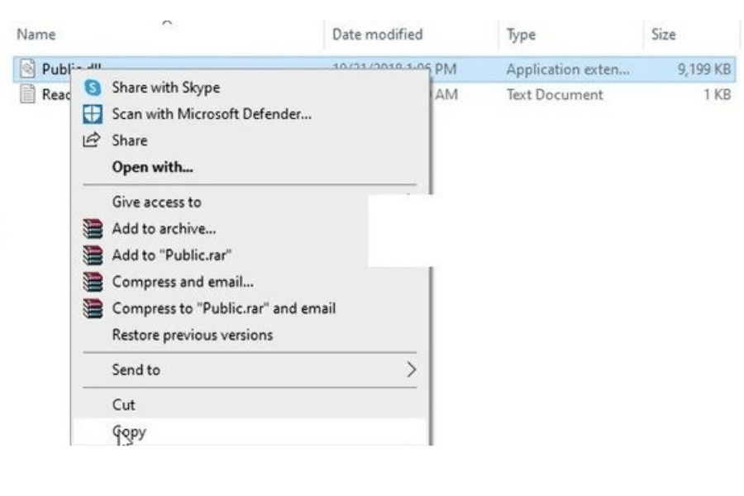Sort by Date modified column header
Image resolution: width=744 pixels, height=496 pixels.
pyautogui.click(x=377, y=35)
